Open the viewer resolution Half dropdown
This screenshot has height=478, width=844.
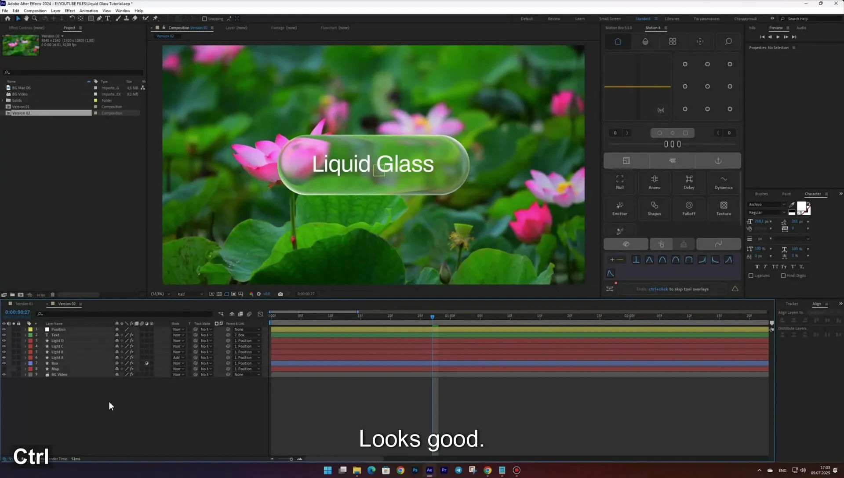[190, 294]
